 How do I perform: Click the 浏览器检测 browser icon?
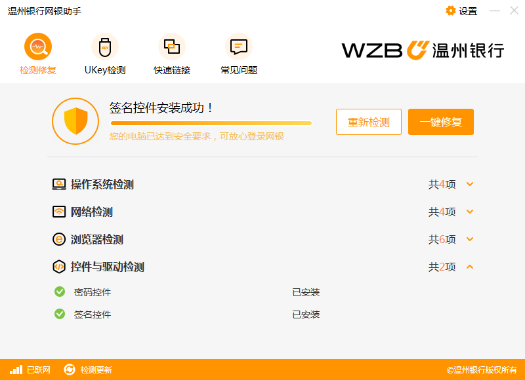[59, 239]
